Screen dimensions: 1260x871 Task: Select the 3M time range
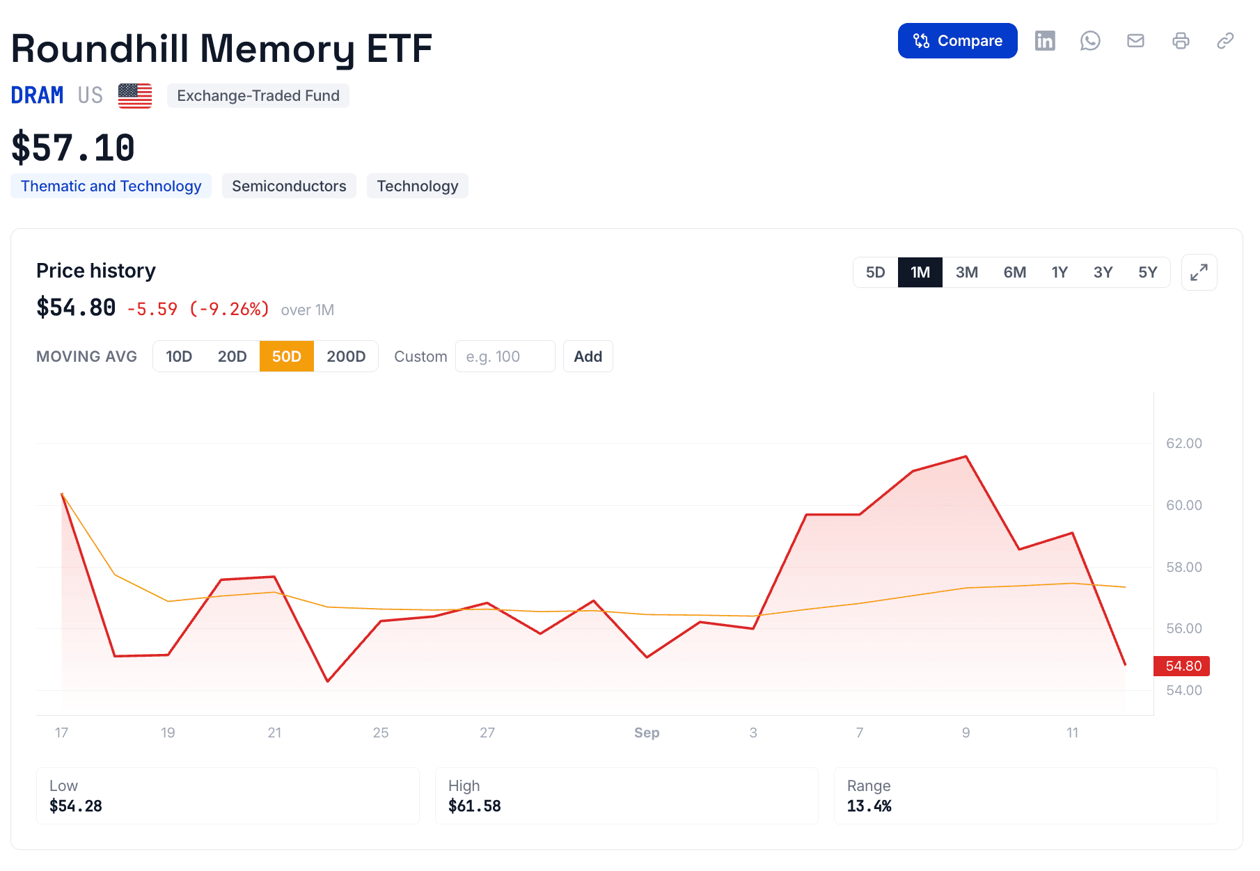coord(966,272)
